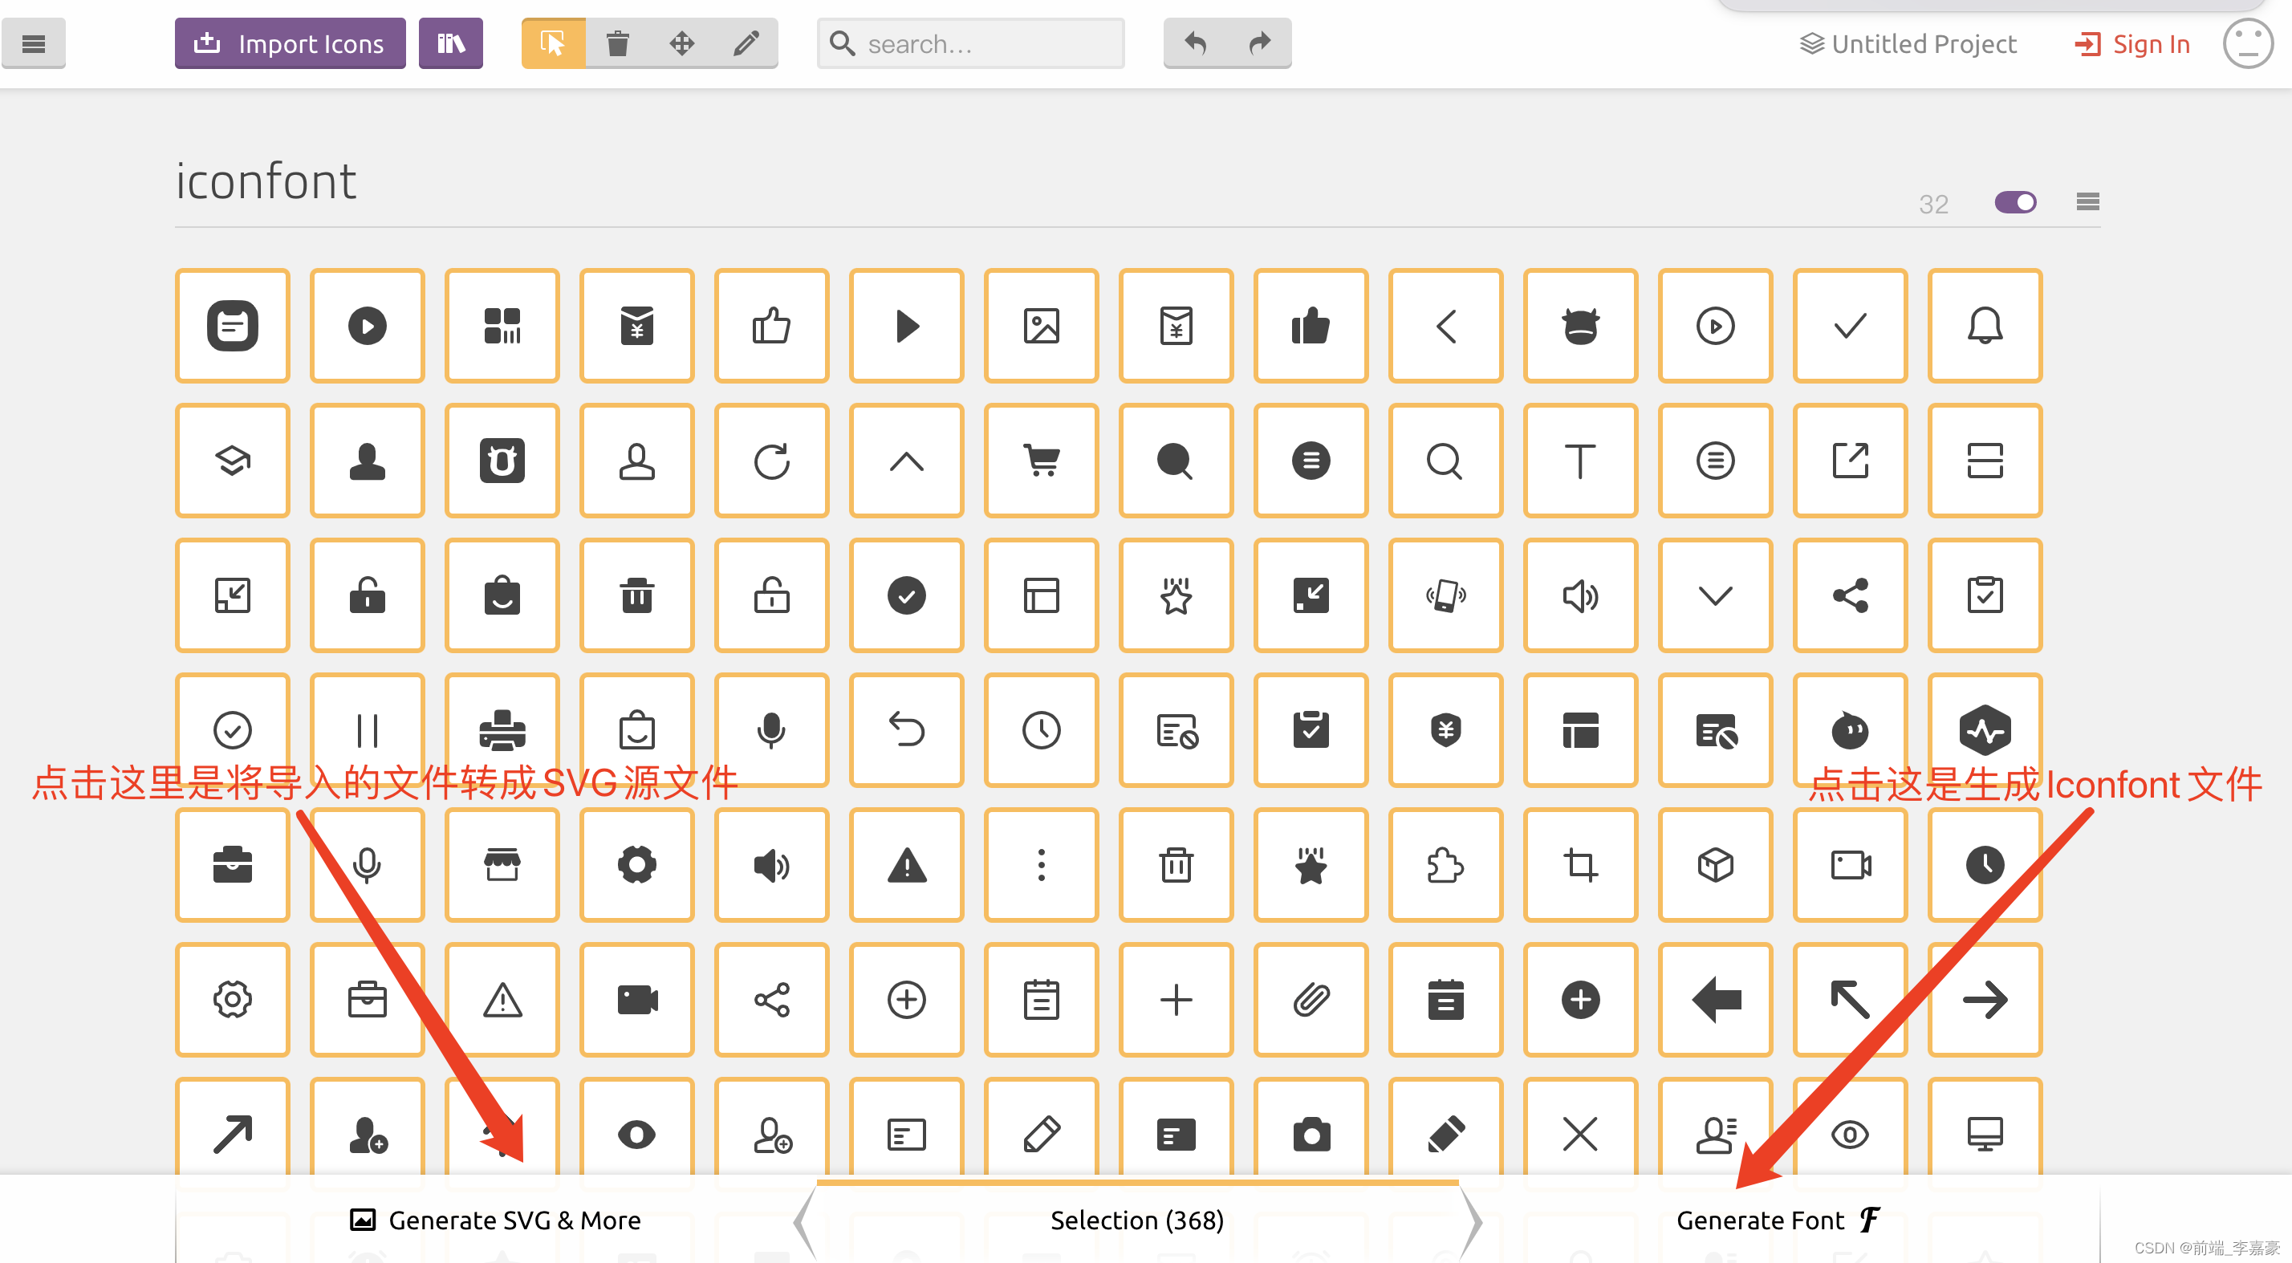Choose the Edit pencil tool
2292x1263 pixels.
point(746,43)
